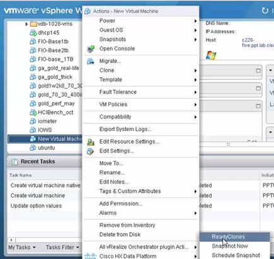Select gold_70_30_400 VM in the tree
This screenshot has width=274, height=259.
pyautogui.click(x=60, y=95)
